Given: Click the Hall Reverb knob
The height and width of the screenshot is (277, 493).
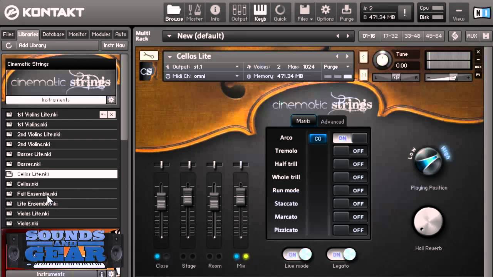Looking at the screenshot, I should [428, 222].
